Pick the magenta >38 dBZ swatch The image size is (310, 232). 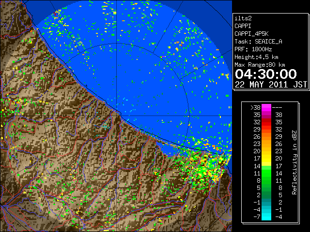tap(266, 107)
